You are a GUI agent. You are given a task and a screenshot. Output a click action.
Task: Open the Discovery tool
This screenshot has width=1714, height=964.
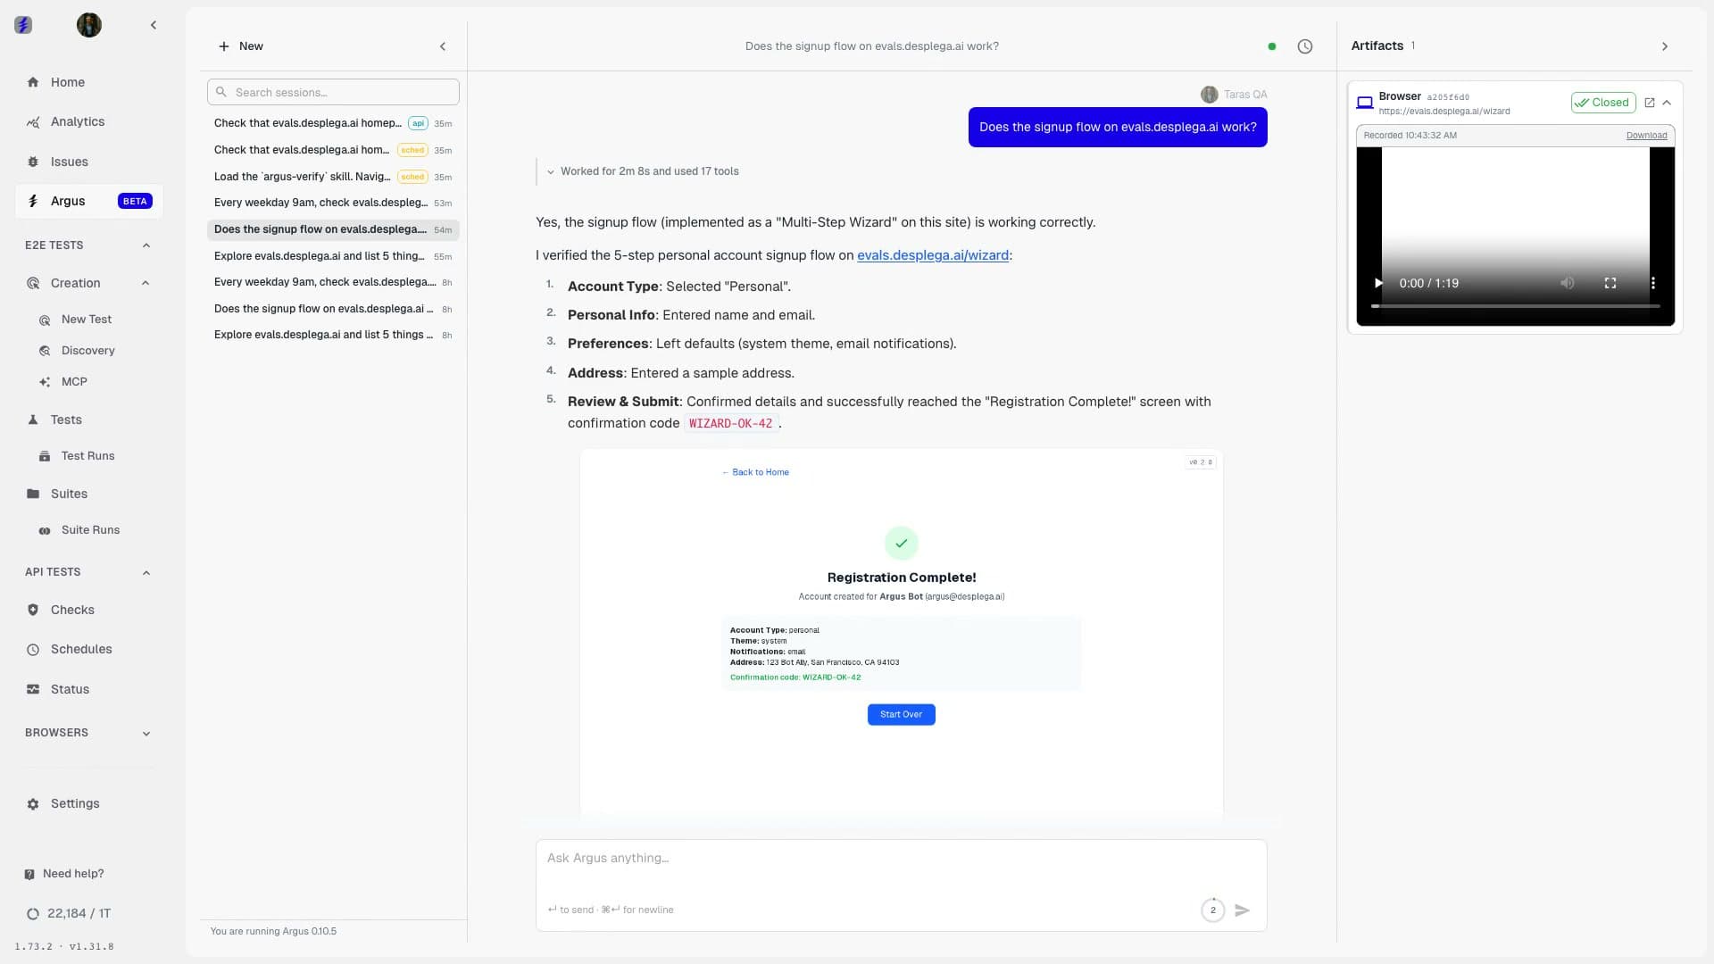pyautogui.click(x=87, y=350)
